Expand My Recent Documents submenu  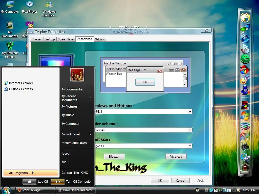[x=77, y=98]
